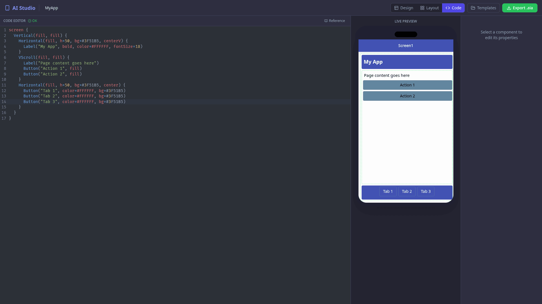Screen dimensions: 542x304
Task: Click the Page content goes here label
Action: point(387,75)
